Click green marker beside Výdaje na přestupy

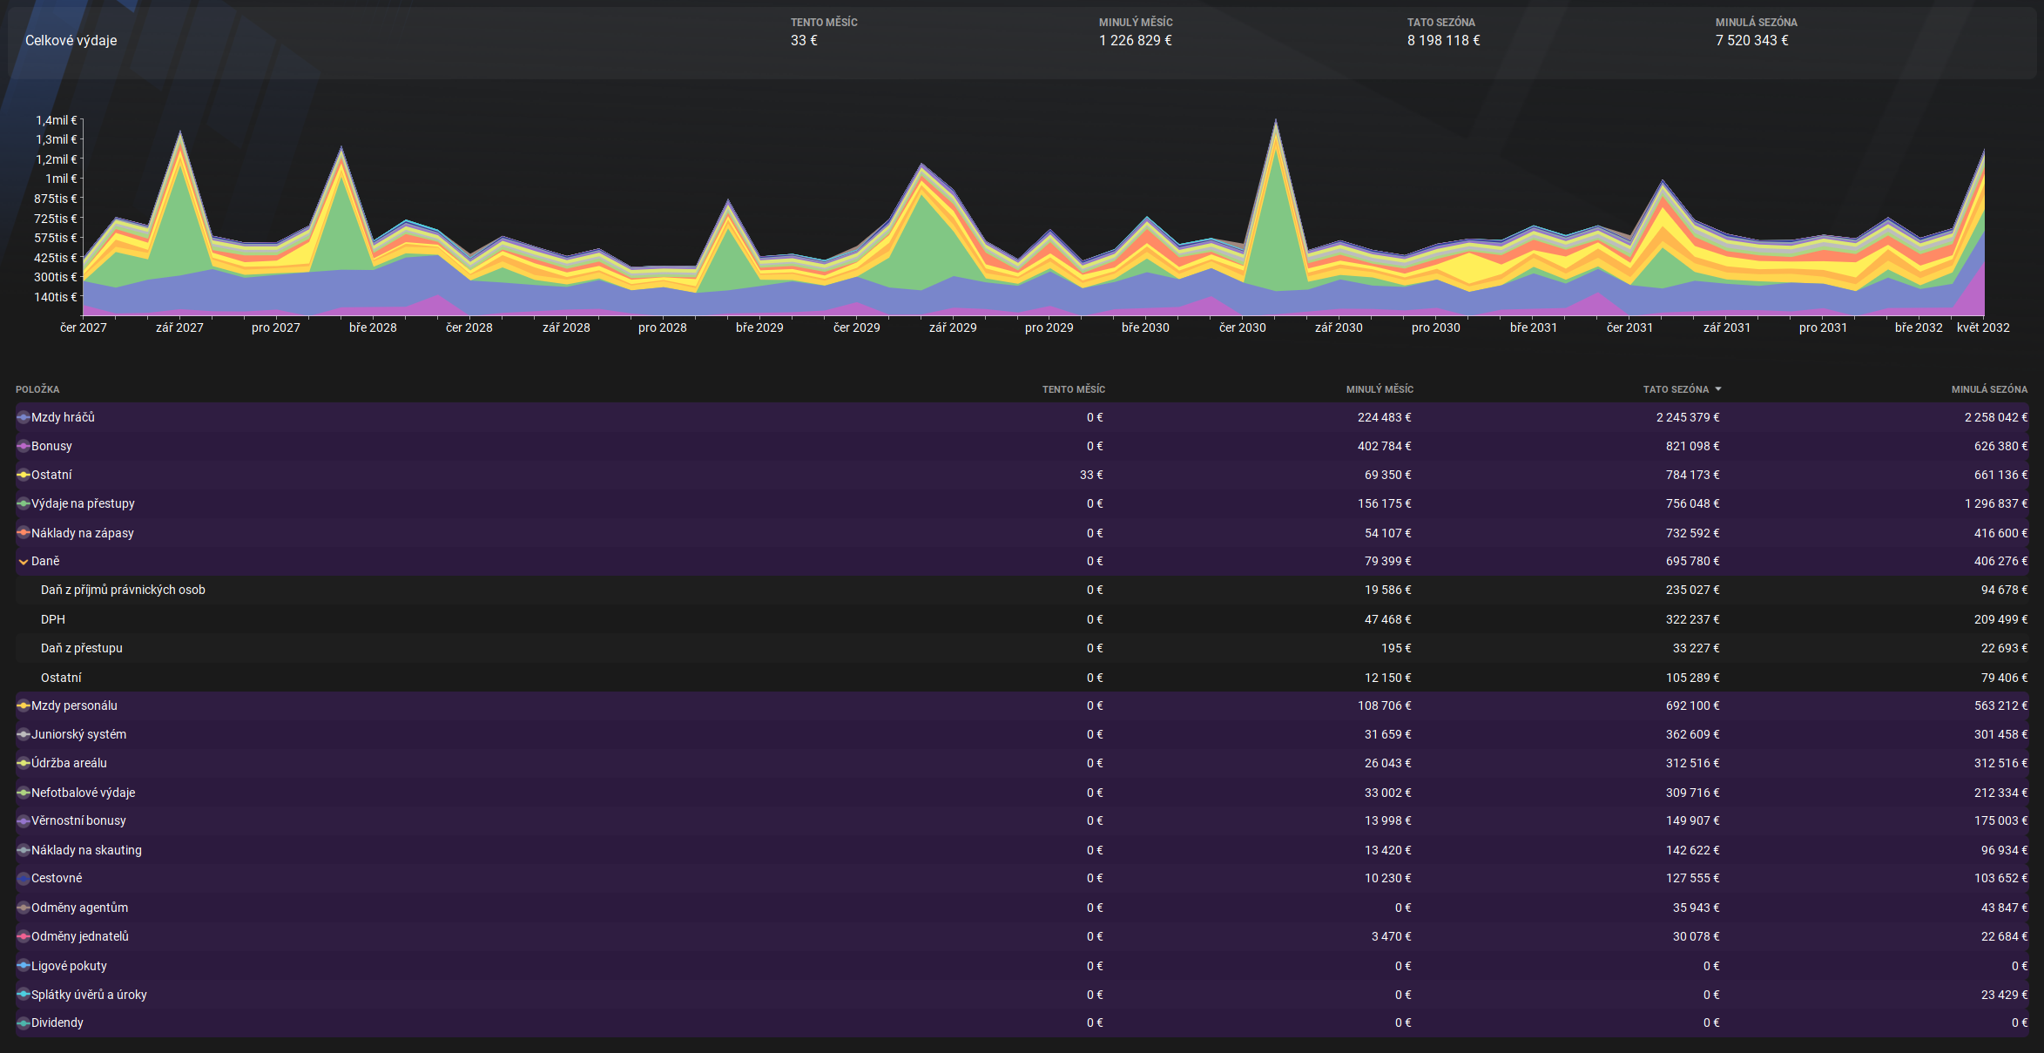[x=24, y=503]
